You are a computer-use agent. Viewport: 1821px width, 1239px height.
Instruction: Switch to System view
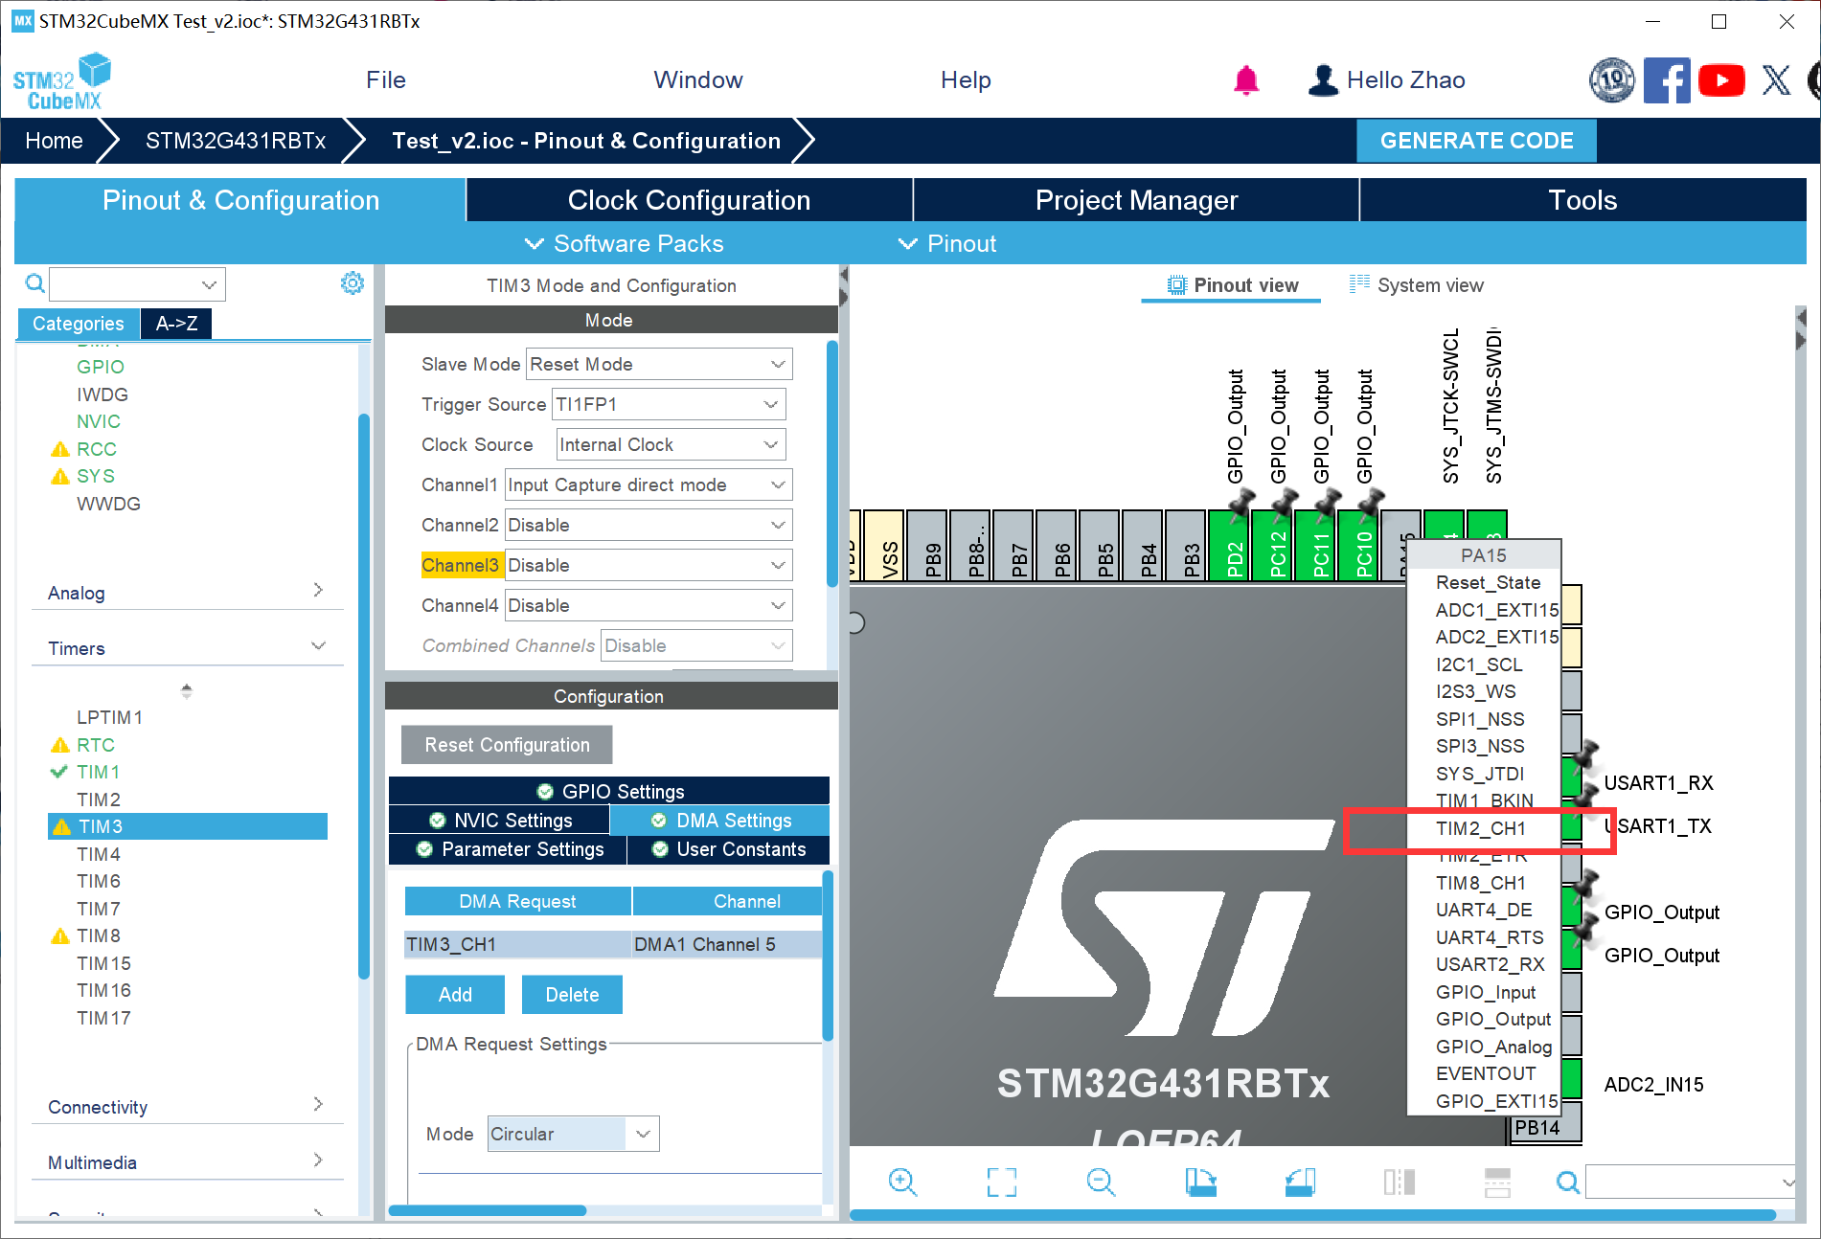1417,285
